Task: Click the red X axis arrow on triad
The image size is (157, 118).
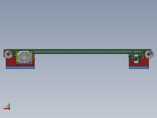Action: click(x=6, y=109)
